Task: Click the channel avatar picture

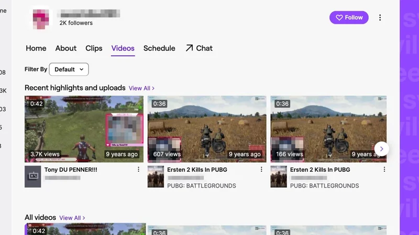Action: 41,19
